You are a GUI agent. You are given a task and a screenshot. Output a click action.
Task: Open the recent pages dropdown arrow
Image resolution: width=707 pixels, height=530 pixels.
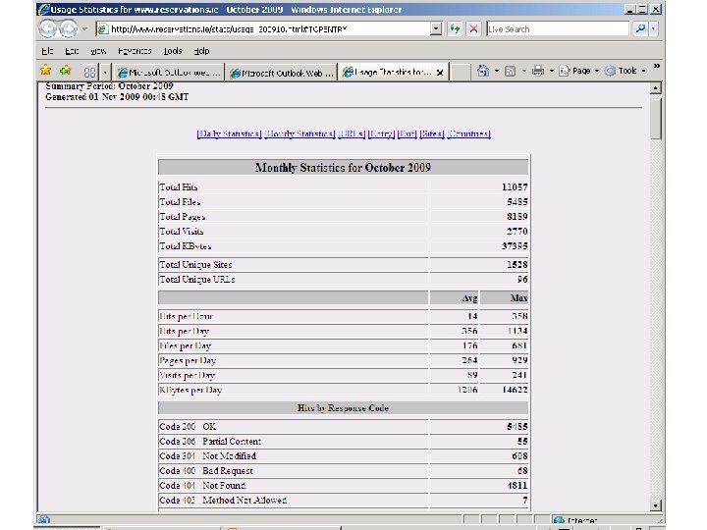(x=84, y=28)
